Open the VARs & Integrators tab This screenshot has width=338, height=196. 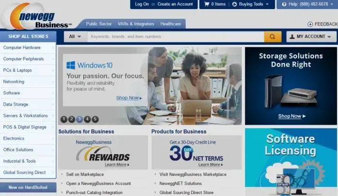point(136,24)
